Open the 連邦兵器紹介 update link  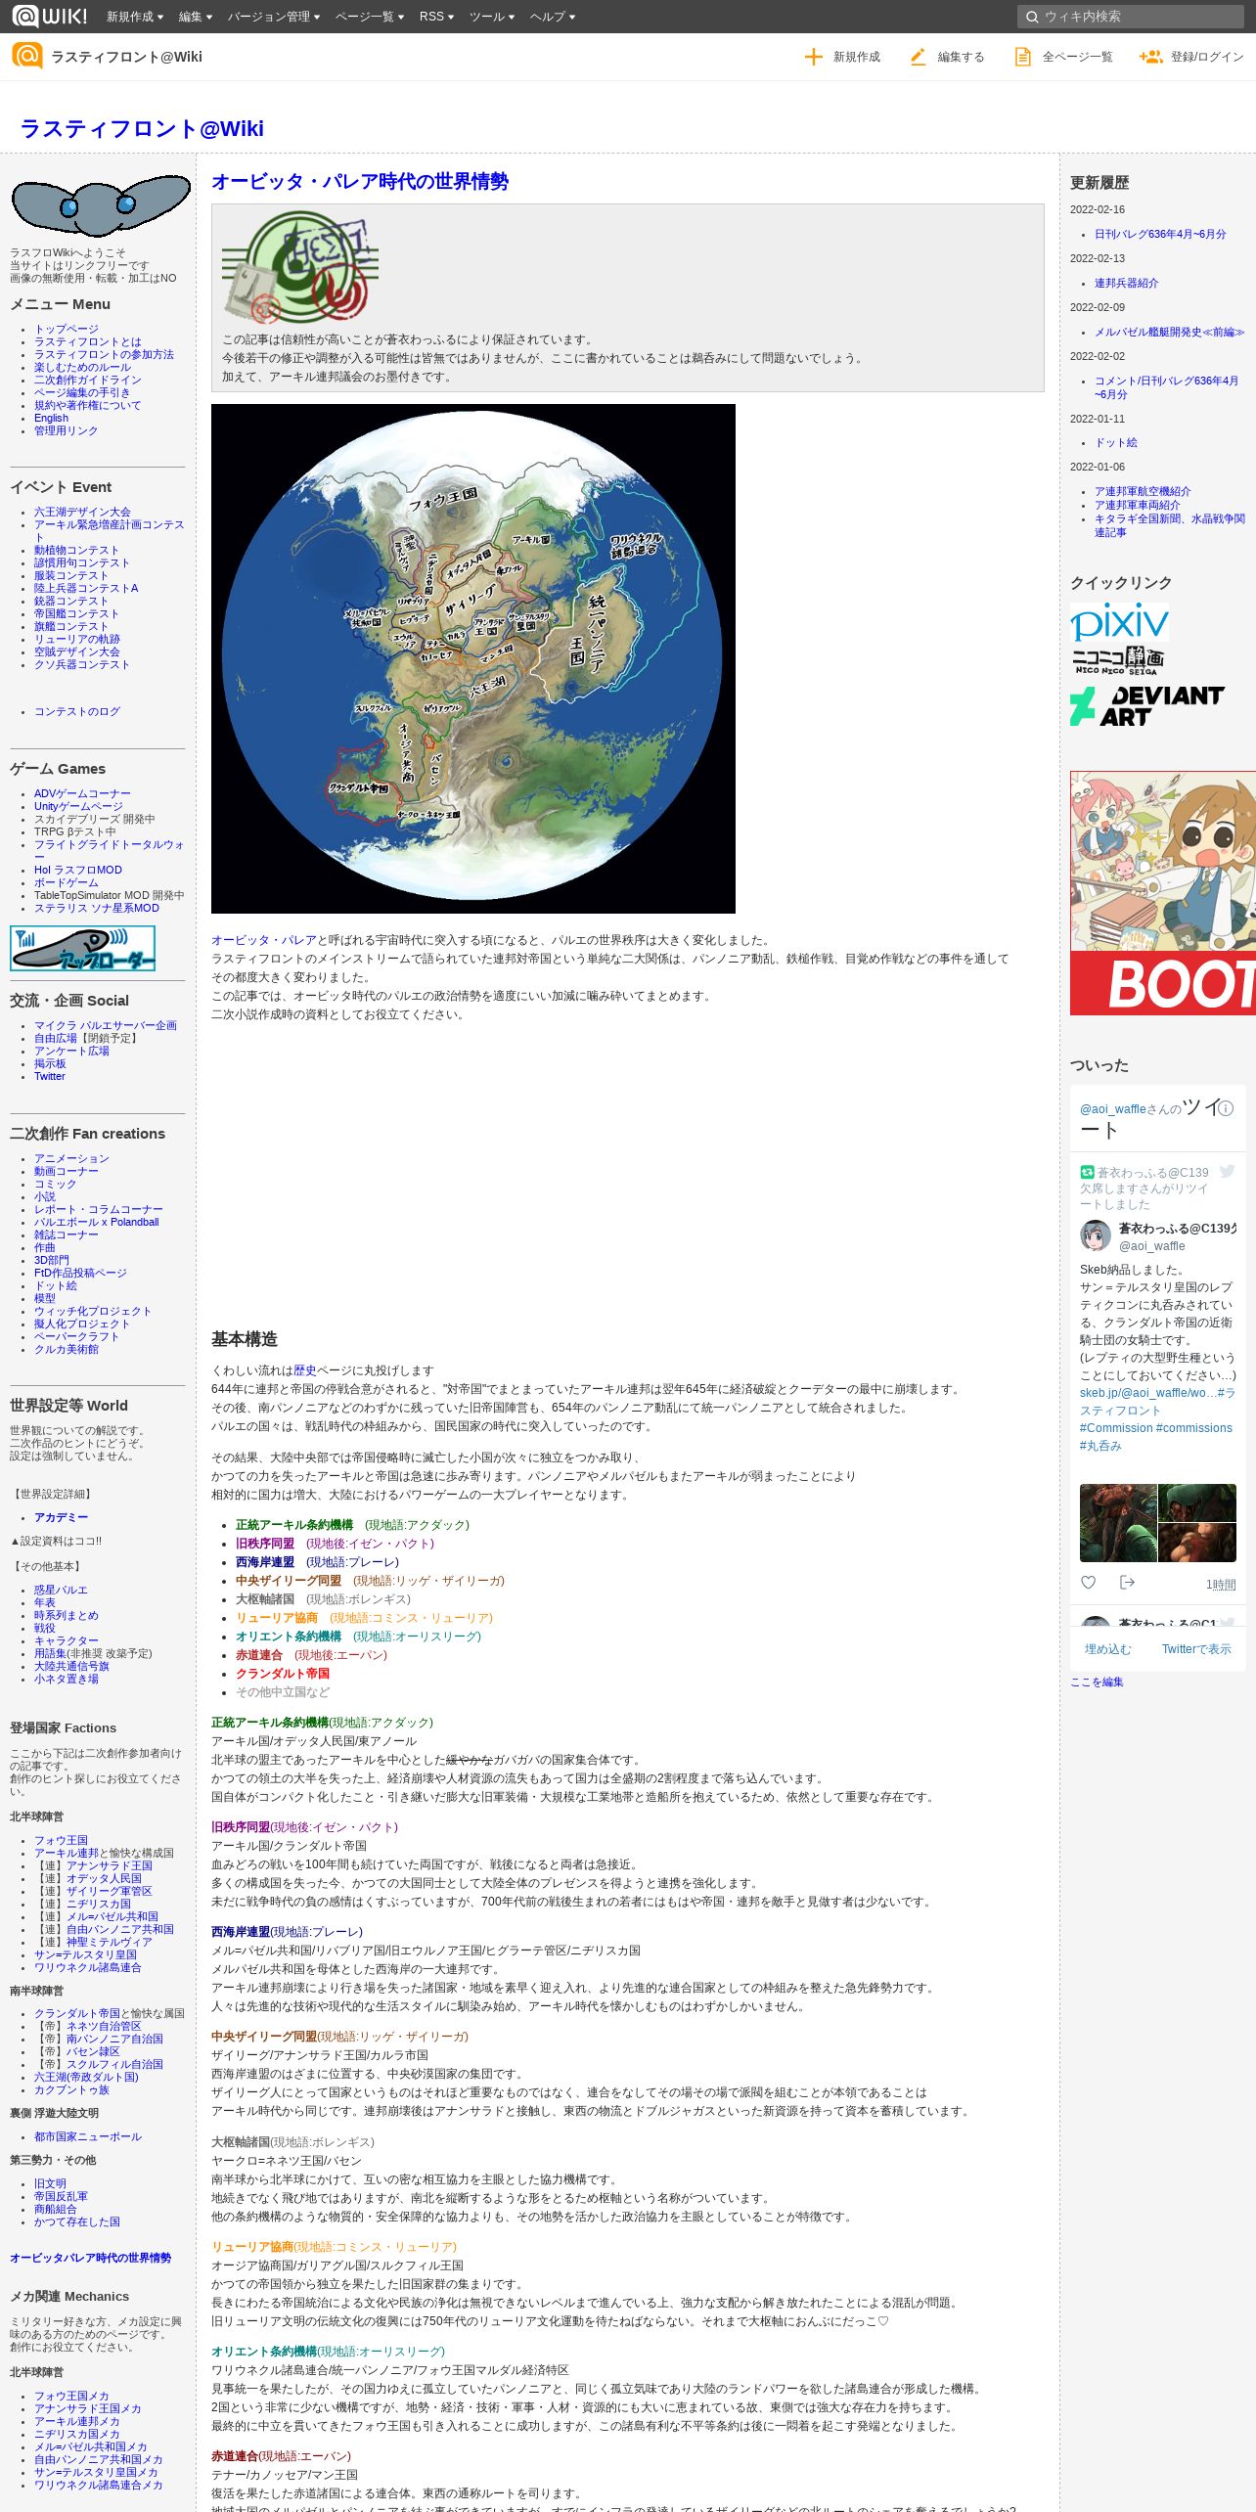[1126, 284]
